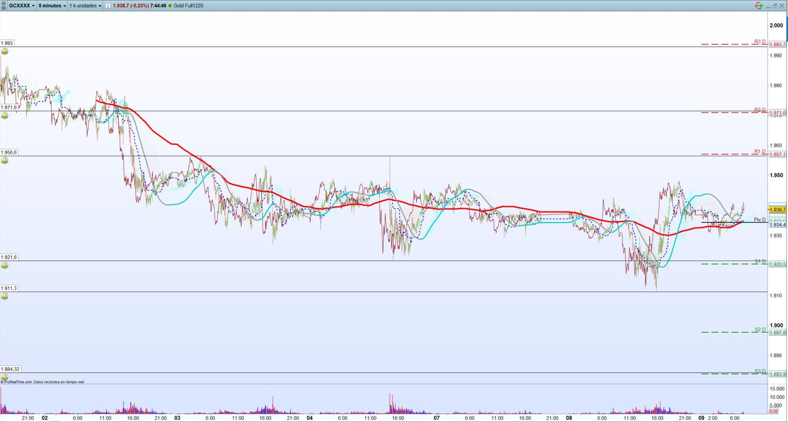Click the 7:44:46 clock text

point(158,5)
